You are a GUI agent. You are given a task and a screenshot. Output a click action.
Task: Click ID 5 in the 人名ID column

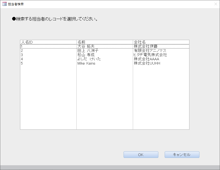(x=22, y=63)
